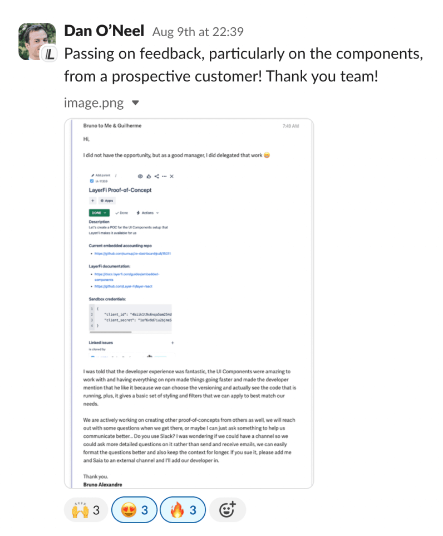This screenshot has width=443, height=536.
Task: Open the green DONE status dropdown
Action: 99,213
